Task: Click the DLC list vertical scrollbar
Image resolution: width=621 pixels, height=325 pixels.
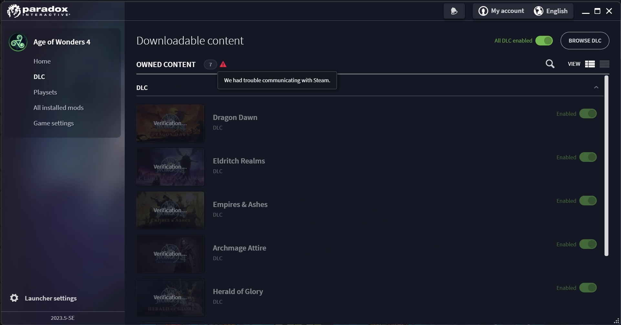Action: [x=606, y=166]
